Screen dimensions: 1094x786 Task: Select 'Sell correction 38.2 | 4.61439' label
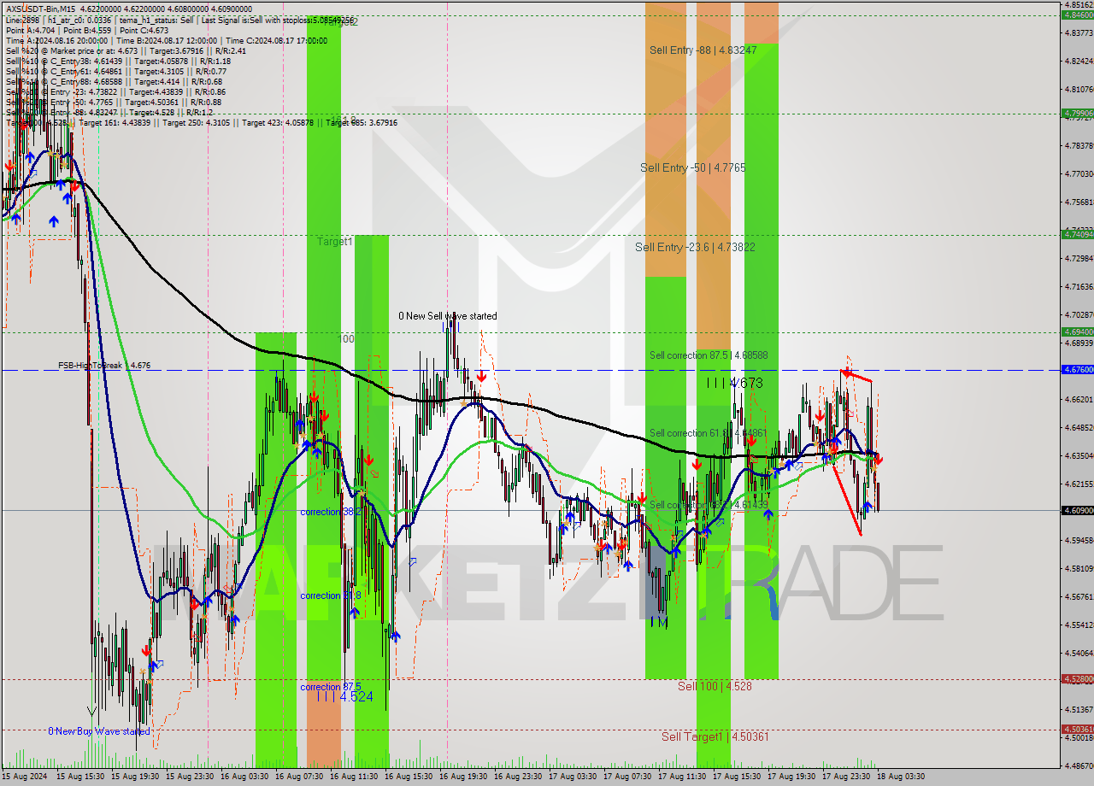click(709, 505)
